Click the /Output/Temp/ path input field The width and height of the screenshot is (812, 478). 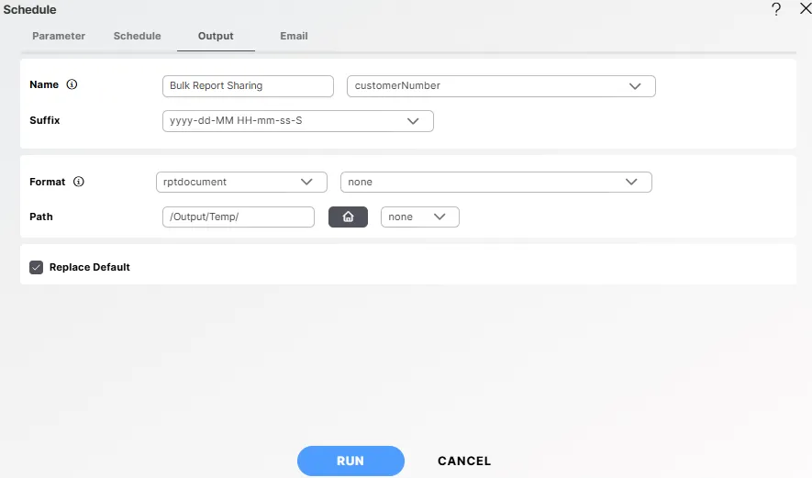coord(238,217)
